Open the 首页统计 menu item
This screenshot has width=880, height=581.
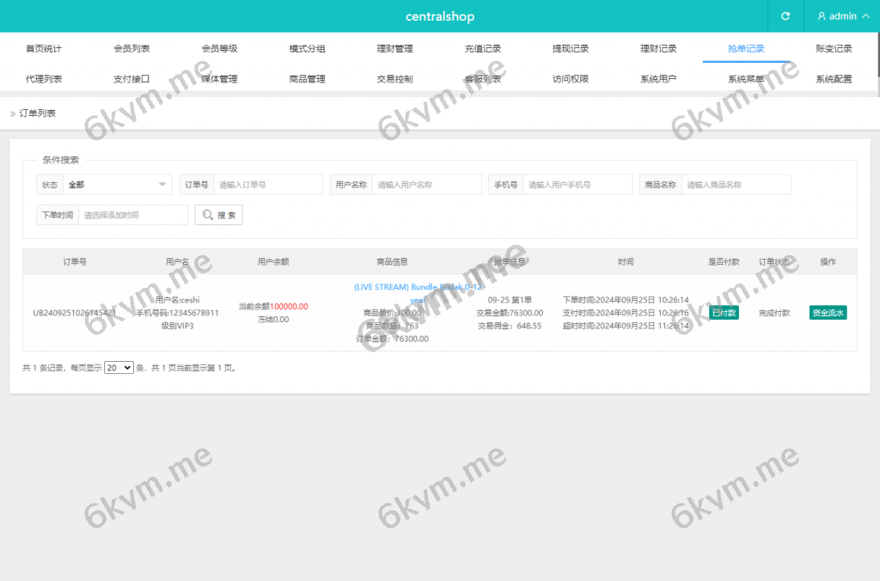pos(44,49)
